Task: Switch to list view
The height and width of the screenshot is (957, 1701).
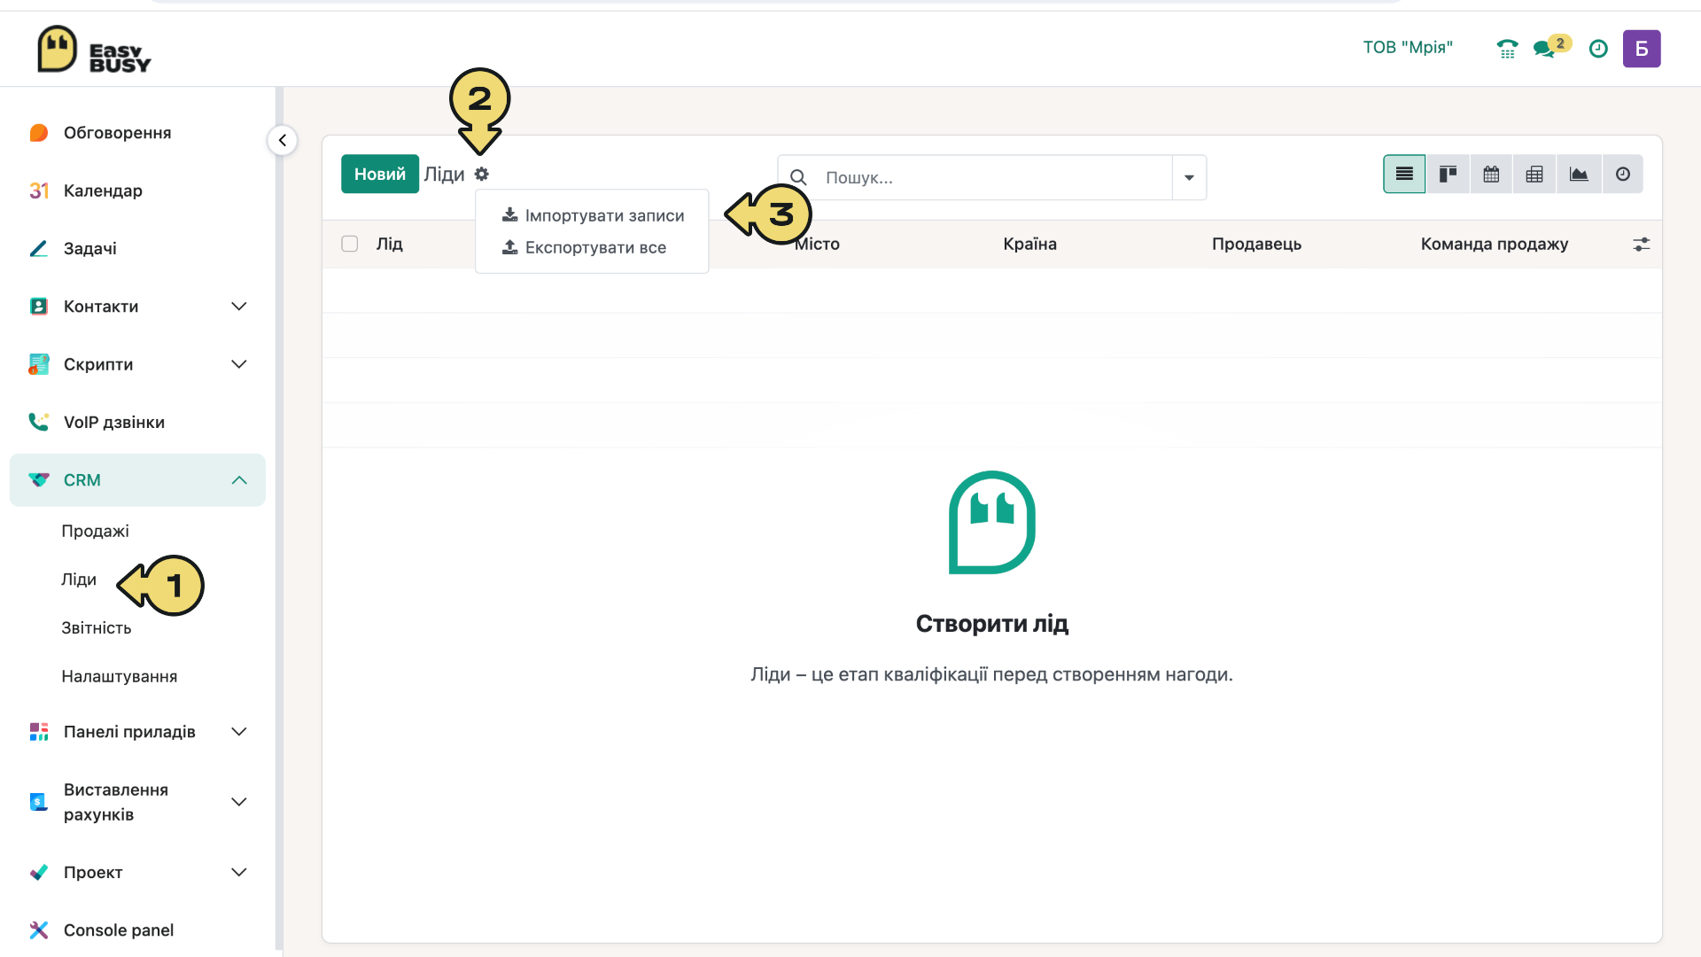Action: [x=1404, y=175]
